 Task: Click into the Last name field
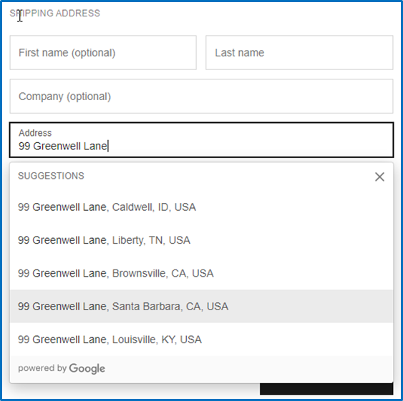299,53
